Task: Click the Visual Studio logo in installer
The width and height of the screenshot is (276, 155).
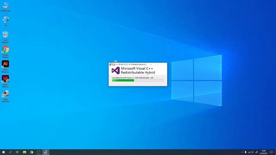Action: tap(116, 71)
